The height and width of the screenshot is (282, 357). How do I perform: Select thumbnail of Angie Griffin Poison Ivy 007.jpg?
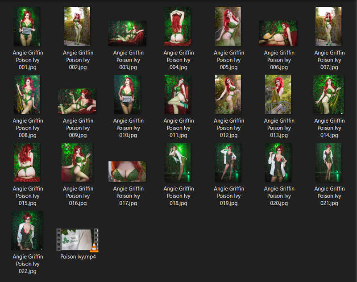click(328, 26)
